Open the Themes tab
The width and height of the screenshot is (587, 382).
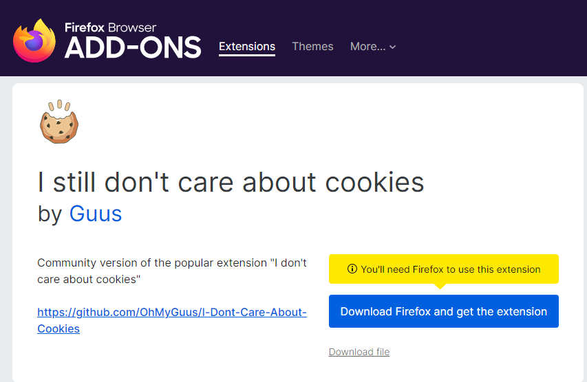coord(312,47)
